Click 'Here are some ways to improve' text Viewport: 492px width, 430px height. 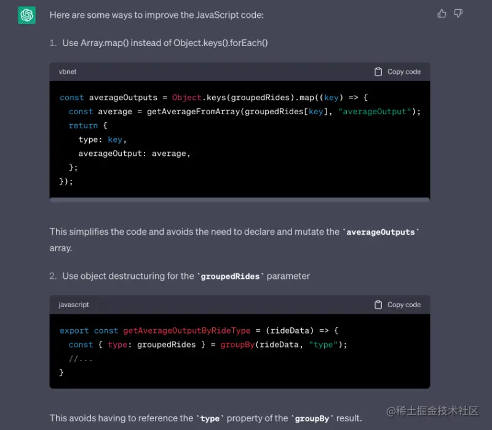[x=157, y=15]
